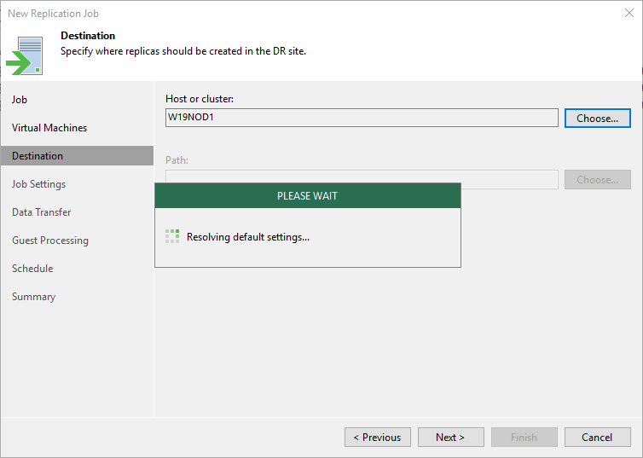View the Summary step
Image resolution: width=643 pixels, height=458 pixels.
tap(33, 297)
